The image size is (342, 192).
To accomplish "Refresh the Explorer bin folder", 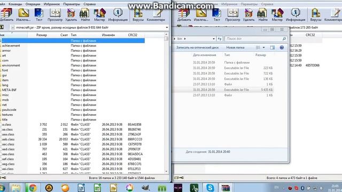I will coord(220,39).
